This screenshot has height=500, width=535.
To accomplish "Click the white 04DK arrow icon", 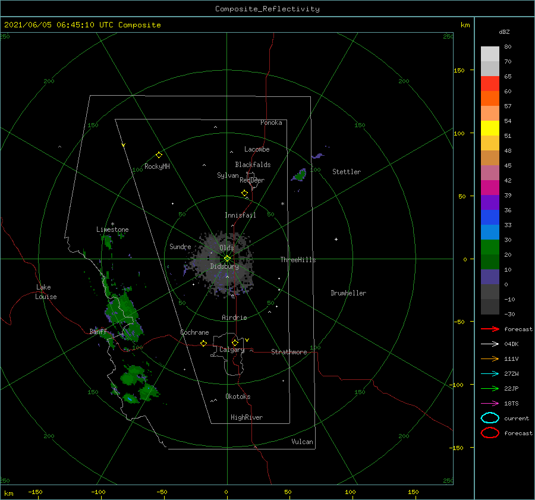I will 490,344.
